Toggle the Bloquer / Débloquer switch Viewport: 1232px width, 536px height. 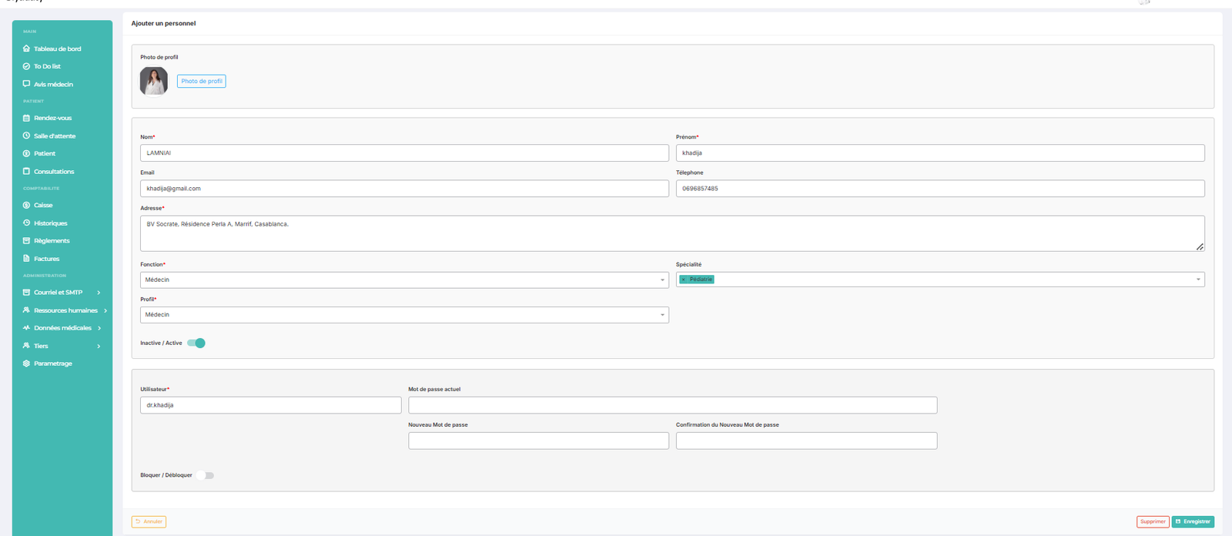[x=205, y=475]
